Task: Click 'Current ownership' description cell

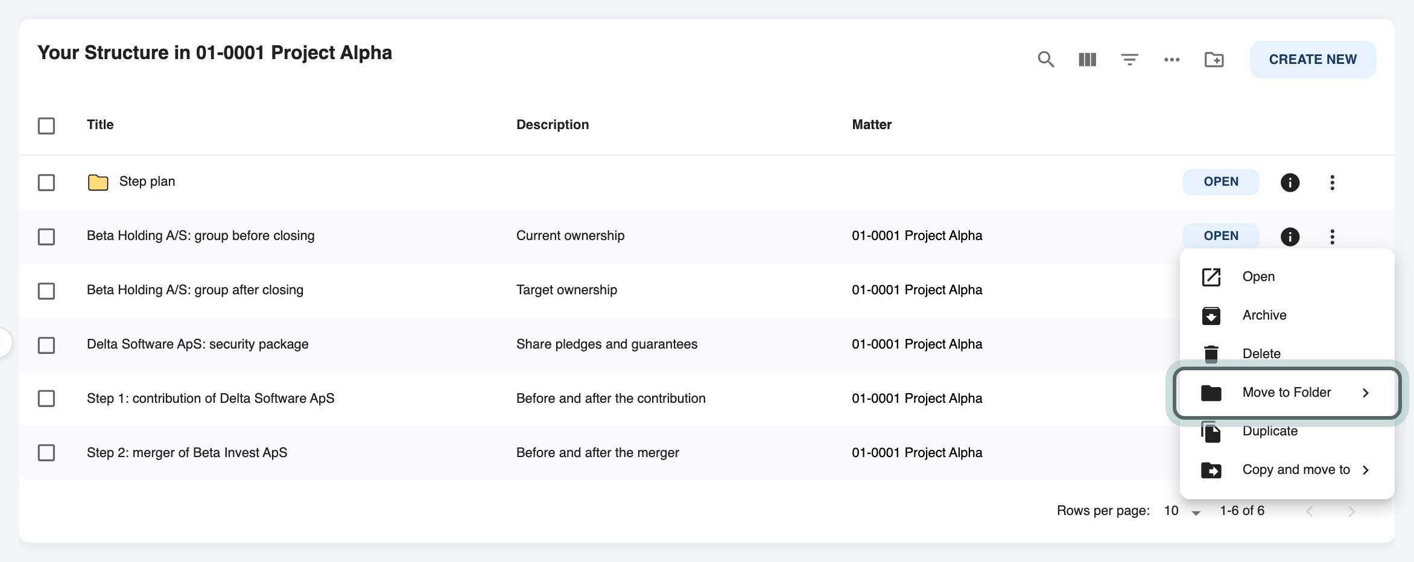Action: coord(570,236)
